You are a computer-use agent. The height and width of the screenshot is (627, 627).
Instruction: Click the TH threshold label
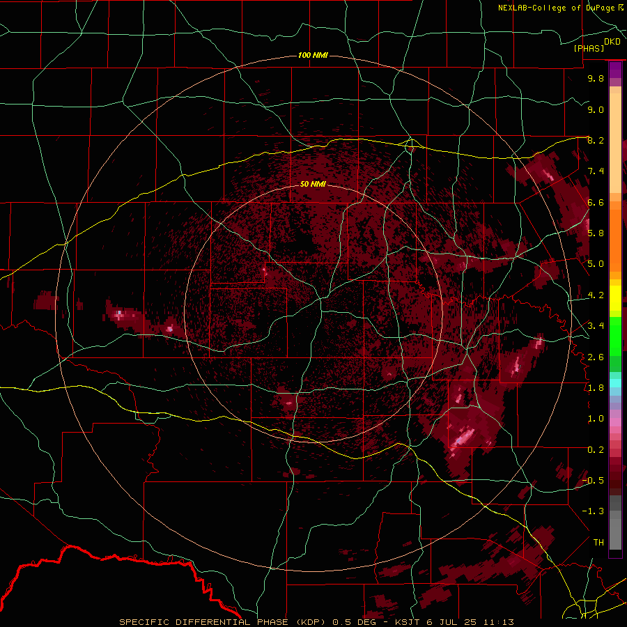coord(598,542)
